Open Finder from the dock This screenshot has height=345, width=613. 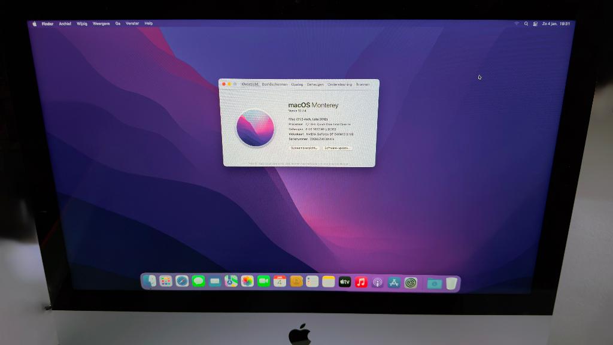(149, 281)
